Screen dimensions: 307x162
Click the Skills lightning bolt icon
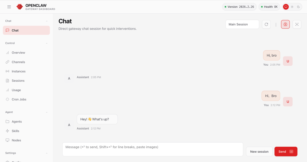click(7, 131)
